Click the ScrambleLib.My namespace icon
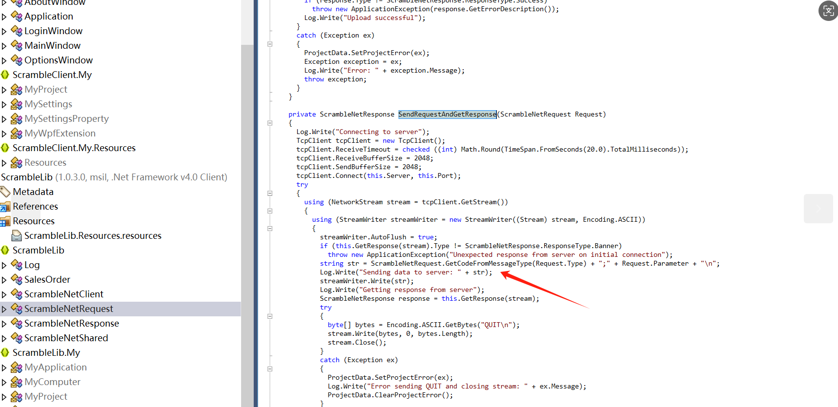The width and height of the screenshot is (838, 407). point(5,353)
